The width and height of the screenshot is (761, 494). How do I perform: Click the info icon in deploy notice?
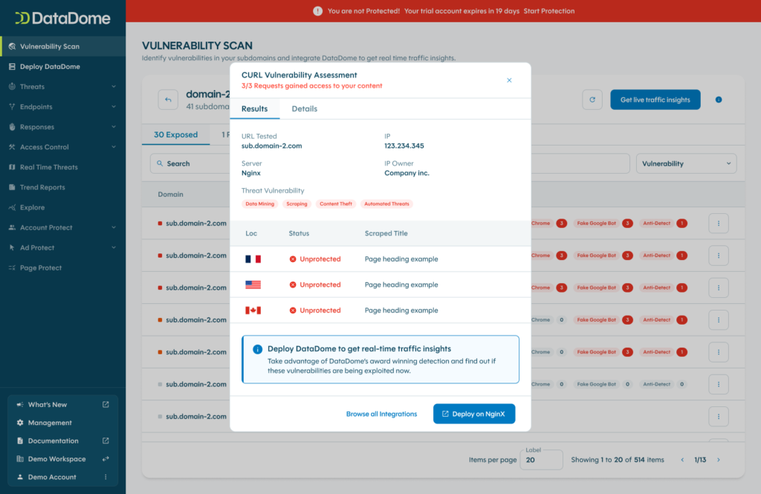pyautogui.click(x=258, y=349)
